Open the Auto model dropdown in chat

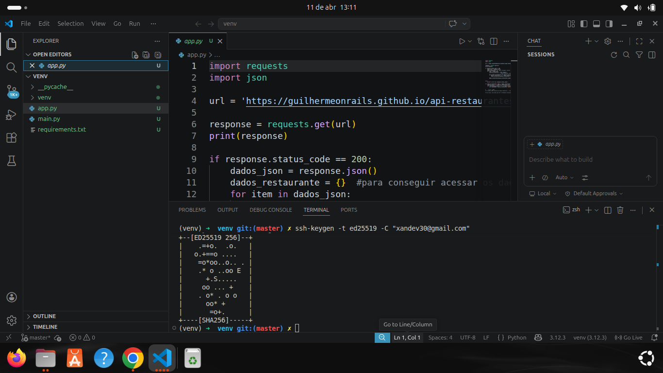point(564,178)
